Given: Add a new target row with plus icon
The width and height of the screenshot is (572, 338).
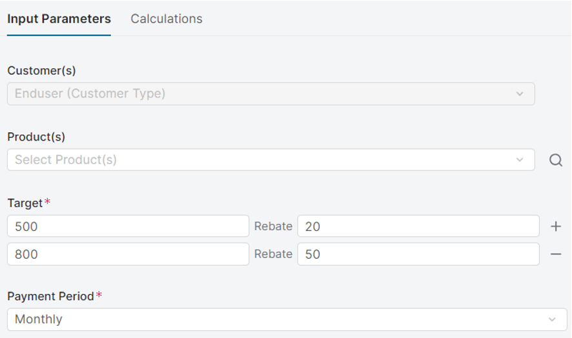Looking at the screenshot, I should point(556,226).
